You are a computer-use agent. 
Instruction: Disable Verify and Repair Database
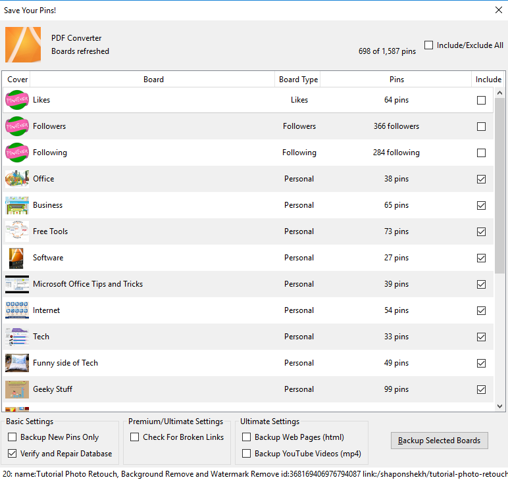coord(12,454)
